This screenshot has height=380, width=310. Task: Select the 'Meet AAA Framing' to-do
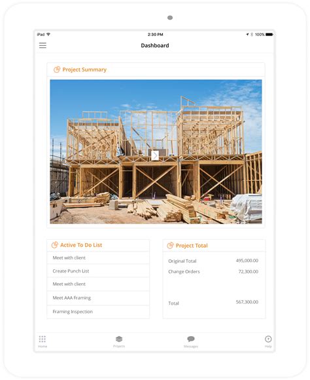pyautogui.click(x=98, y=298)
